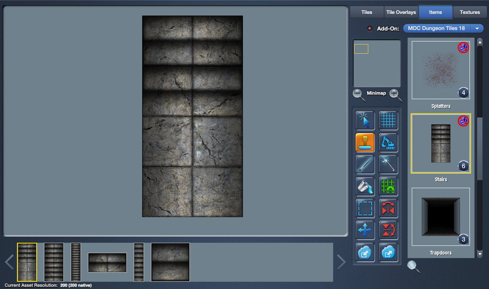Viewport: 489px width, 289px height.
Task: Zoom out with the minimap minus magnifier
Action: click(x=359, y=95)
